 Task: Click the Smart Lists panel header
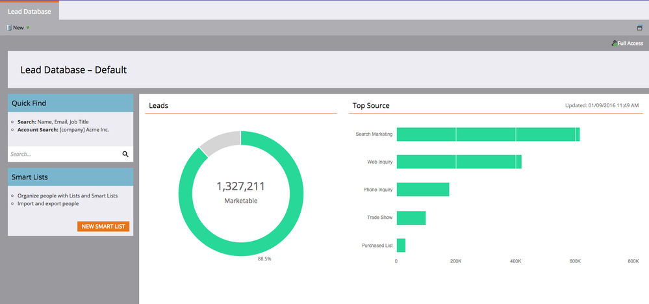pyautogui.click(x=70, y=177)
